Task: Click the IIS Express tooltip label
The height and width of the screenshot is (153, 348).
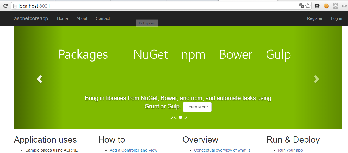Action: [x=147, y=23]
